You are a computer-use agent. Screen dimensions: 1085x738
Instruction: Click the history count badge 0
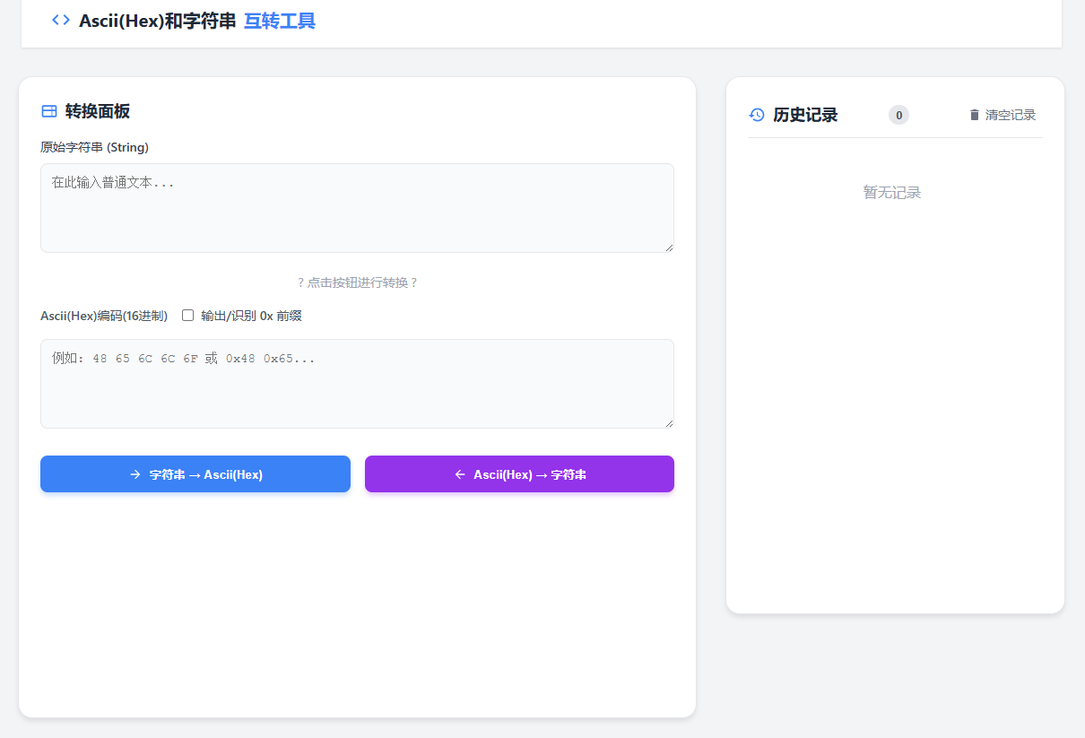[x=898, y=115]
